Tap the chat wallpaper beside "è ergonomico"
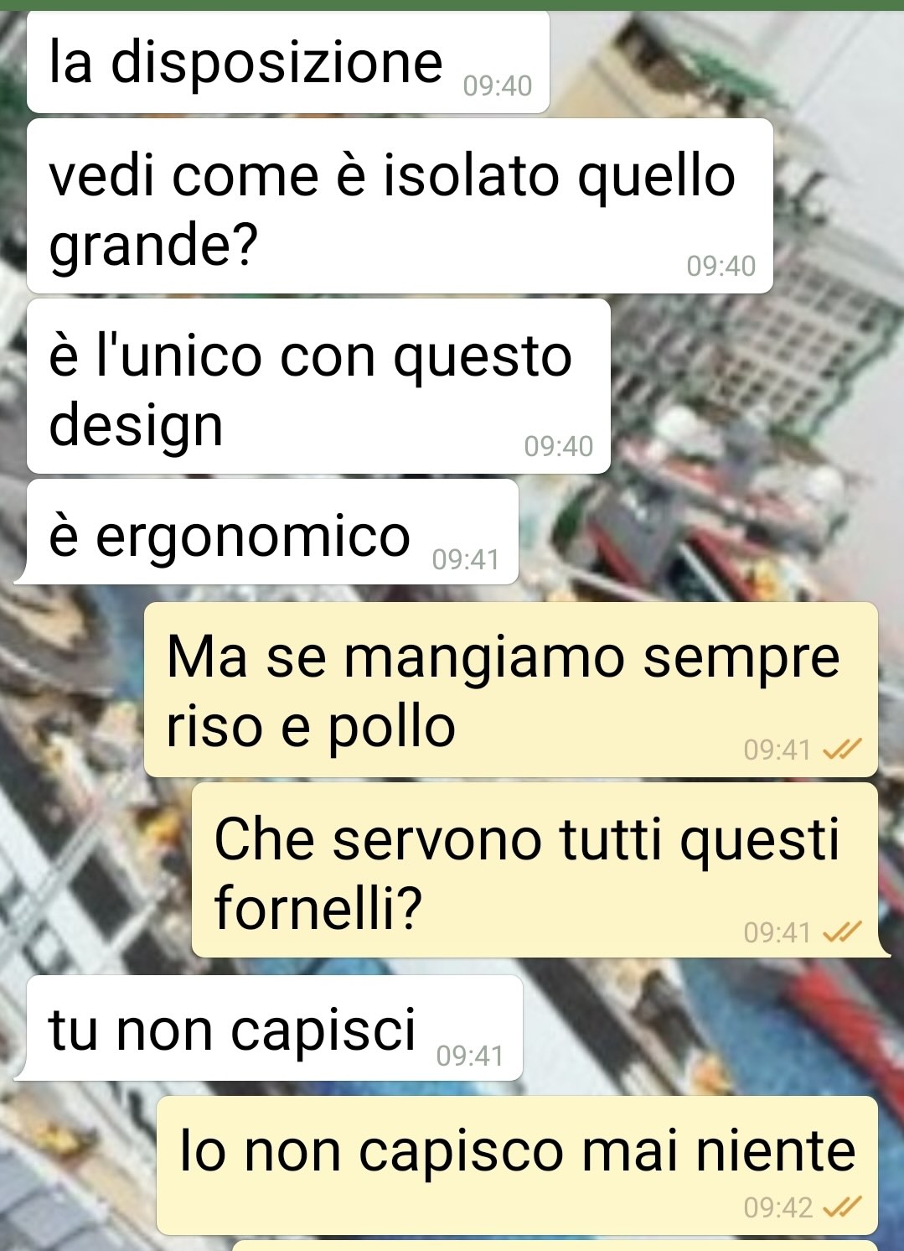Image resolution: width=904 pixels, height=1251 pixels. point(712,537)
